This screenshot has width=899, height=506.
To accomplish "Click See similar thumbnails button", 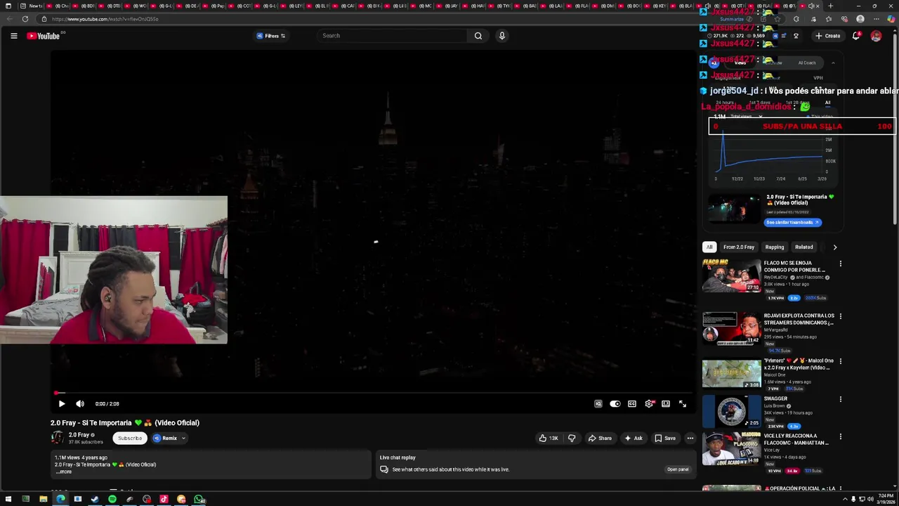I will coord(792,223).
